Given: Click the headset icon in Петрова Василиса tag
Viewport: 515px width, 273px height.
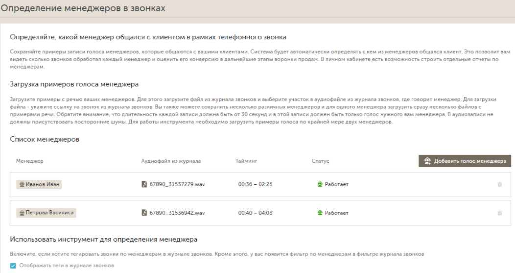Looking at the screenshot, I should coord(22,213).
